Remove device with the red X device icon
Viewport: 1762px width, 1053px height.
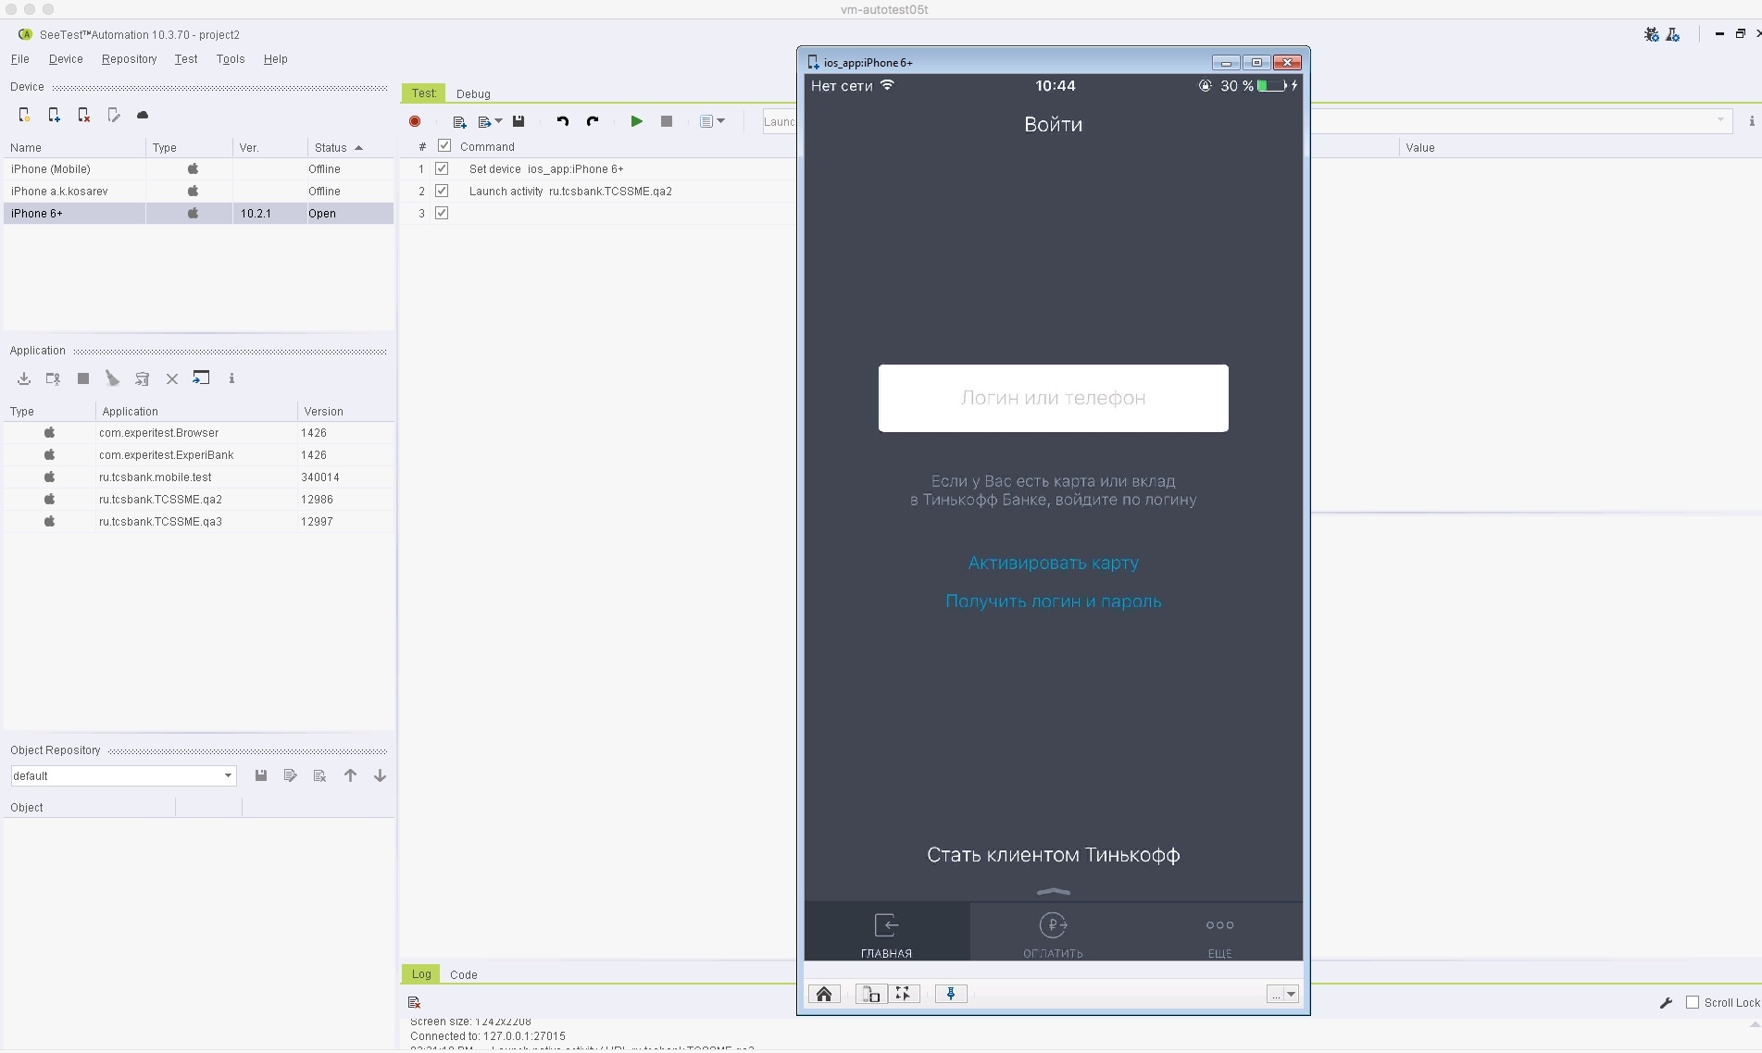point(83,115)
